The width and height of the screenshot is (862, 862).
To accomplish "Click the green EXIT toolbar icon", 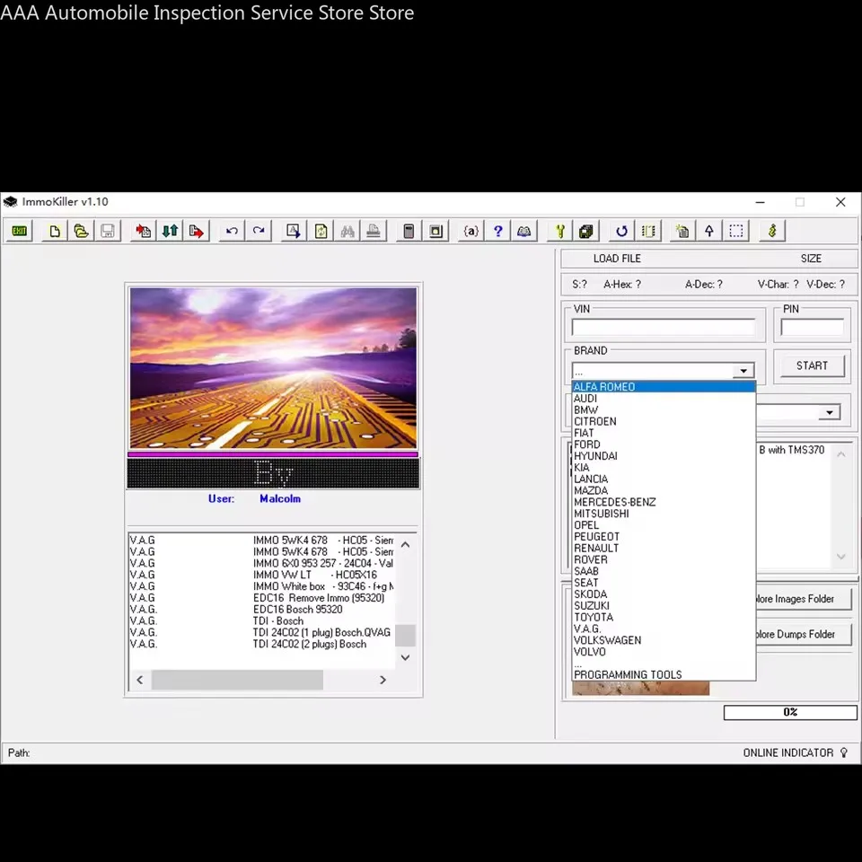I will (19, 231).
